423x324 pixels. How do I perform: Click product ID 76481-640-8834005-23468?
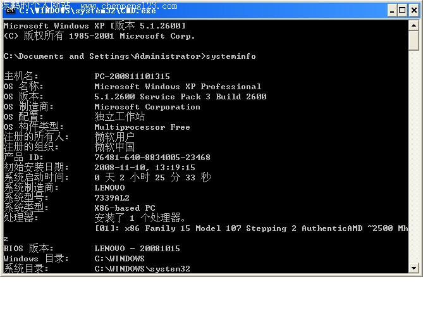[152, 158]
